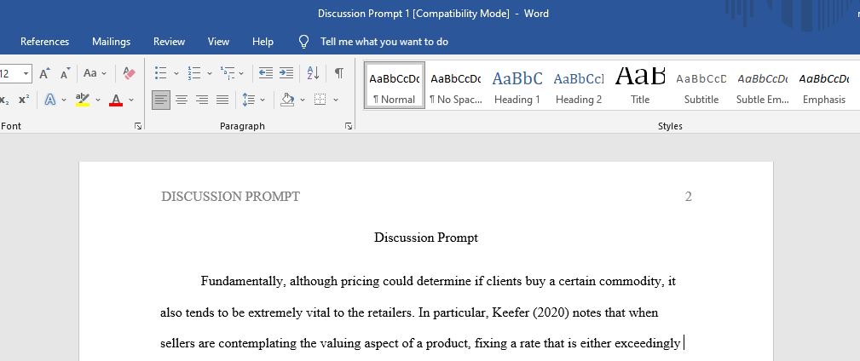
Task: Apply the Normal style
Action: coord(395,85)
